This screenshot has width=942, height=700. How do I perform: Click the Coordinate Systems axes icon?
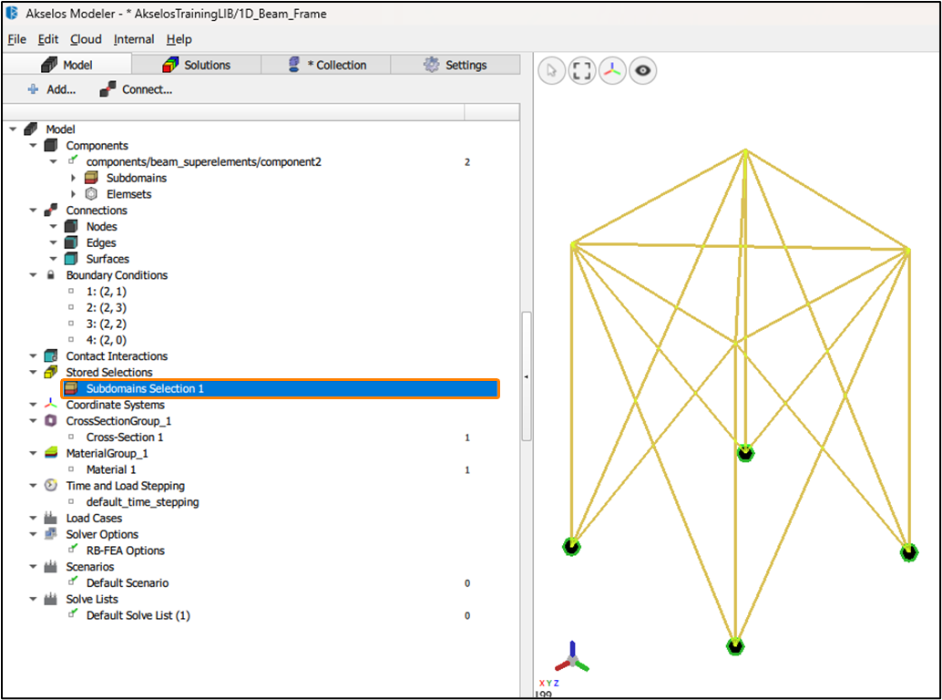point(51,405)
